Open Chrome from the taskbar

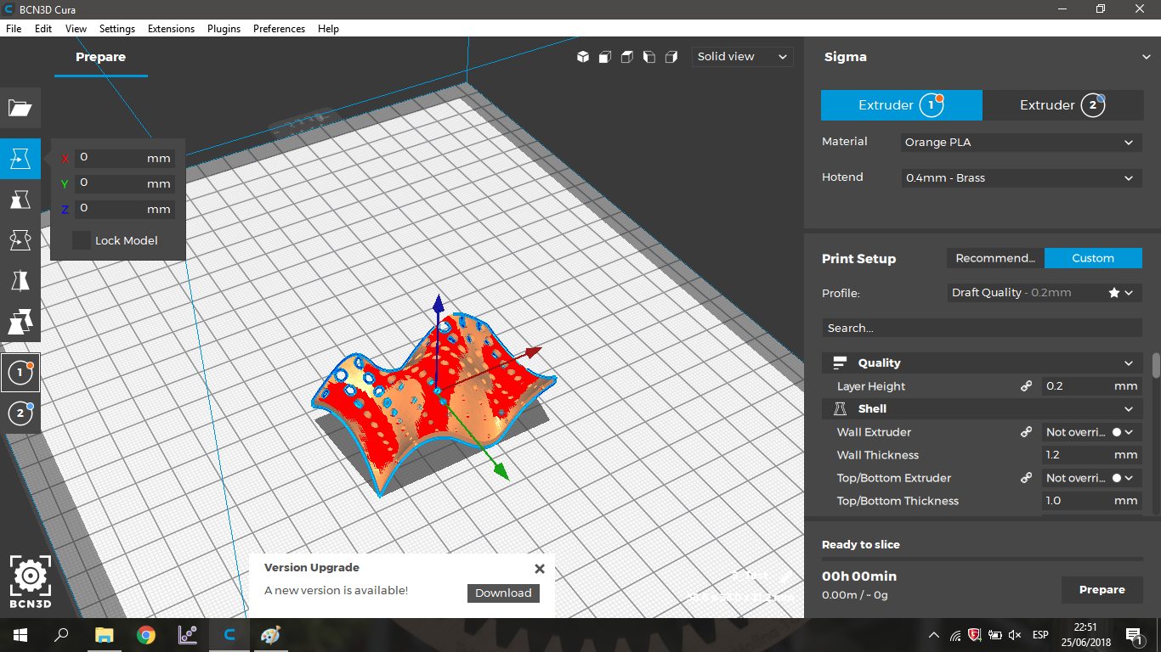click(146, 635)
